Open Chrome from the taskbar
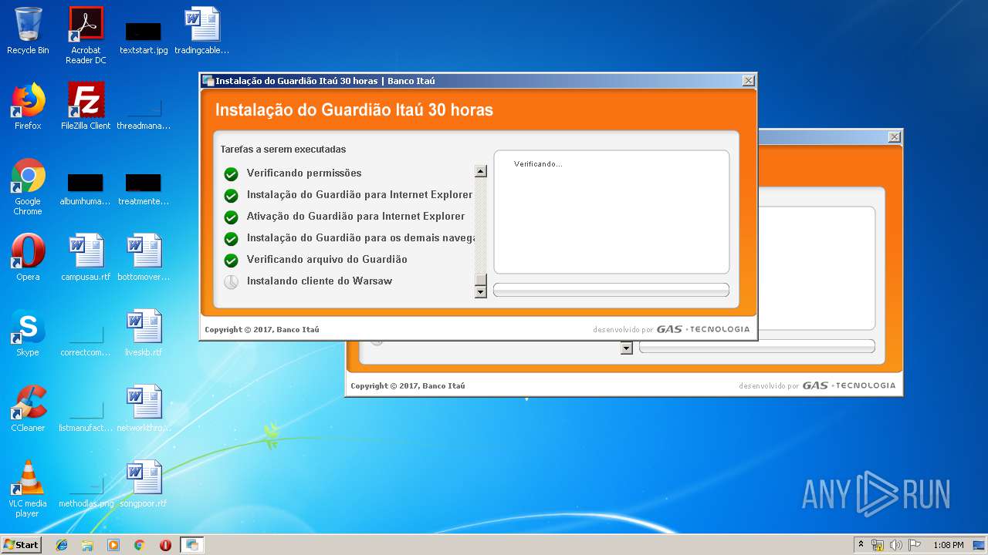Viewport: 988px width, 555px height. pos(139,545)
